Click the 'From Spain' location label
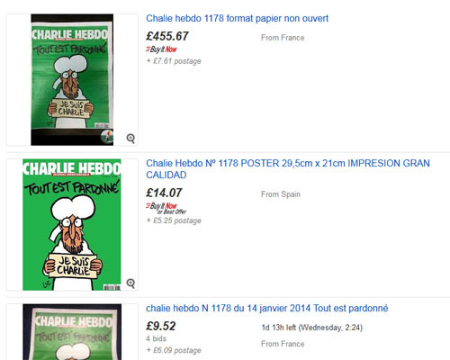 [281, 194]
